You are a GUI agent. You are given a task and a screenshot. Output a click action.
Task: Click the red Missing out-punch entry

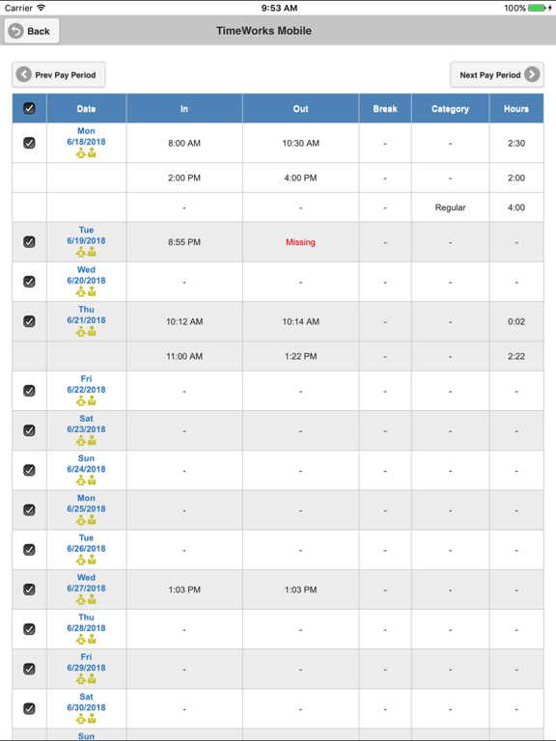[x=300, y=242]
